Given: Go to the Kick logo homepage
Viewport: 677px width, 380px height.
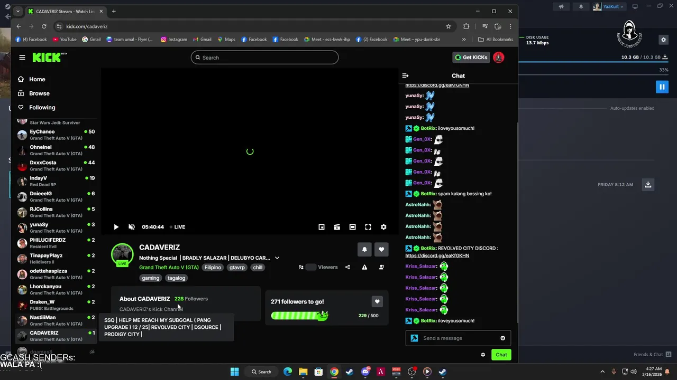Looking at the screenshot, I should coord(49,58).
